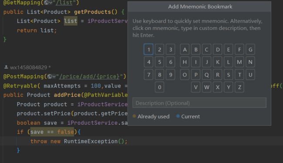This screenshot has width=283, height=163.
Task: Click the blue Current legend dot
Action: (178, 116)
